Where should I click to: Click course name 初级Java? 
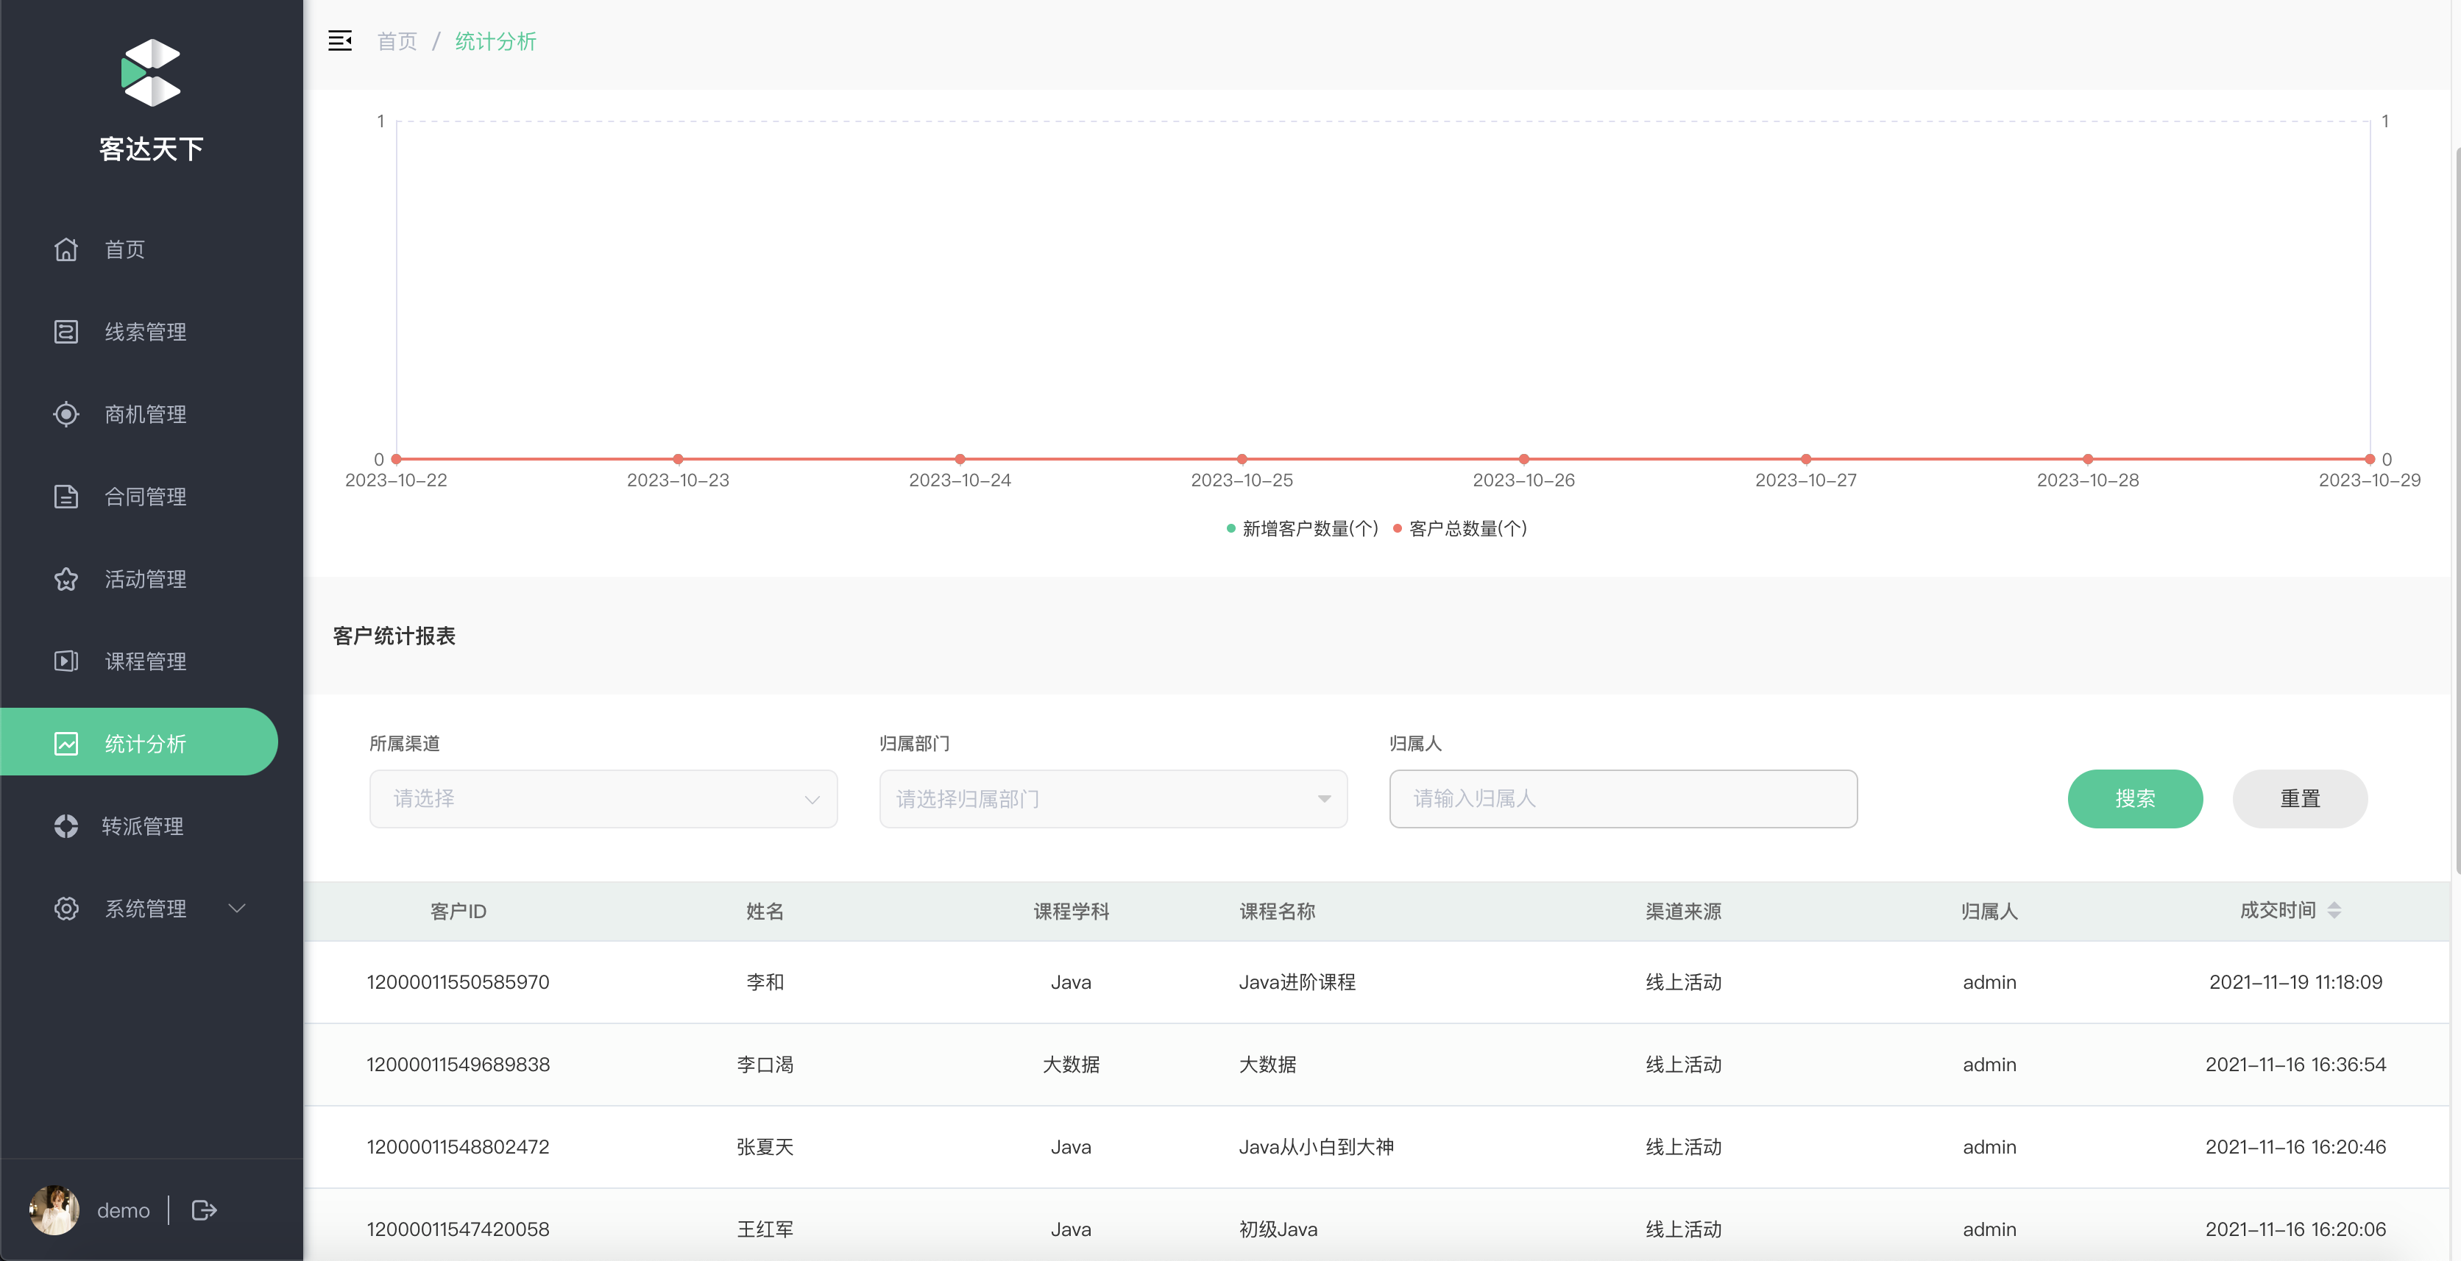(x=1278, y=1229)
